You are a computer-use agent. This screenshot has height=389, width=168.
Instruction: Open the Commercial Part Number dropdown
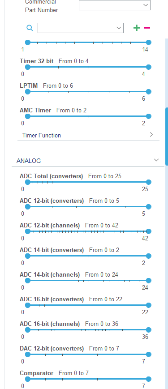pos(114,5)
